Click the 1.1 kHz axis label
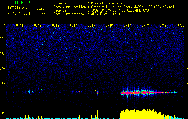Viewport: 188px width, 119px height. point(3,39)
